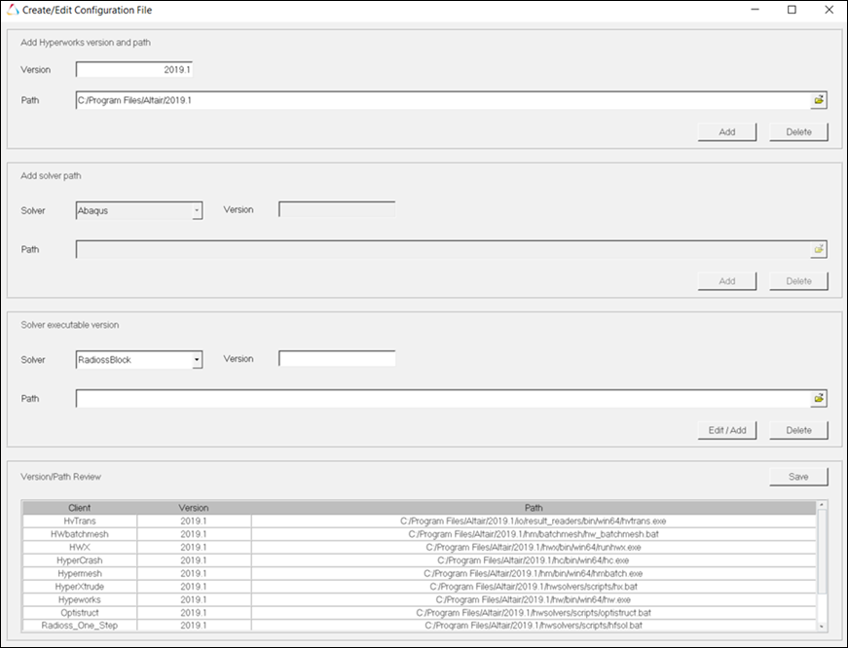848x648 pixels.
Task: Click the Version field beside RadiossBlock
Action: tap(337, 359)
